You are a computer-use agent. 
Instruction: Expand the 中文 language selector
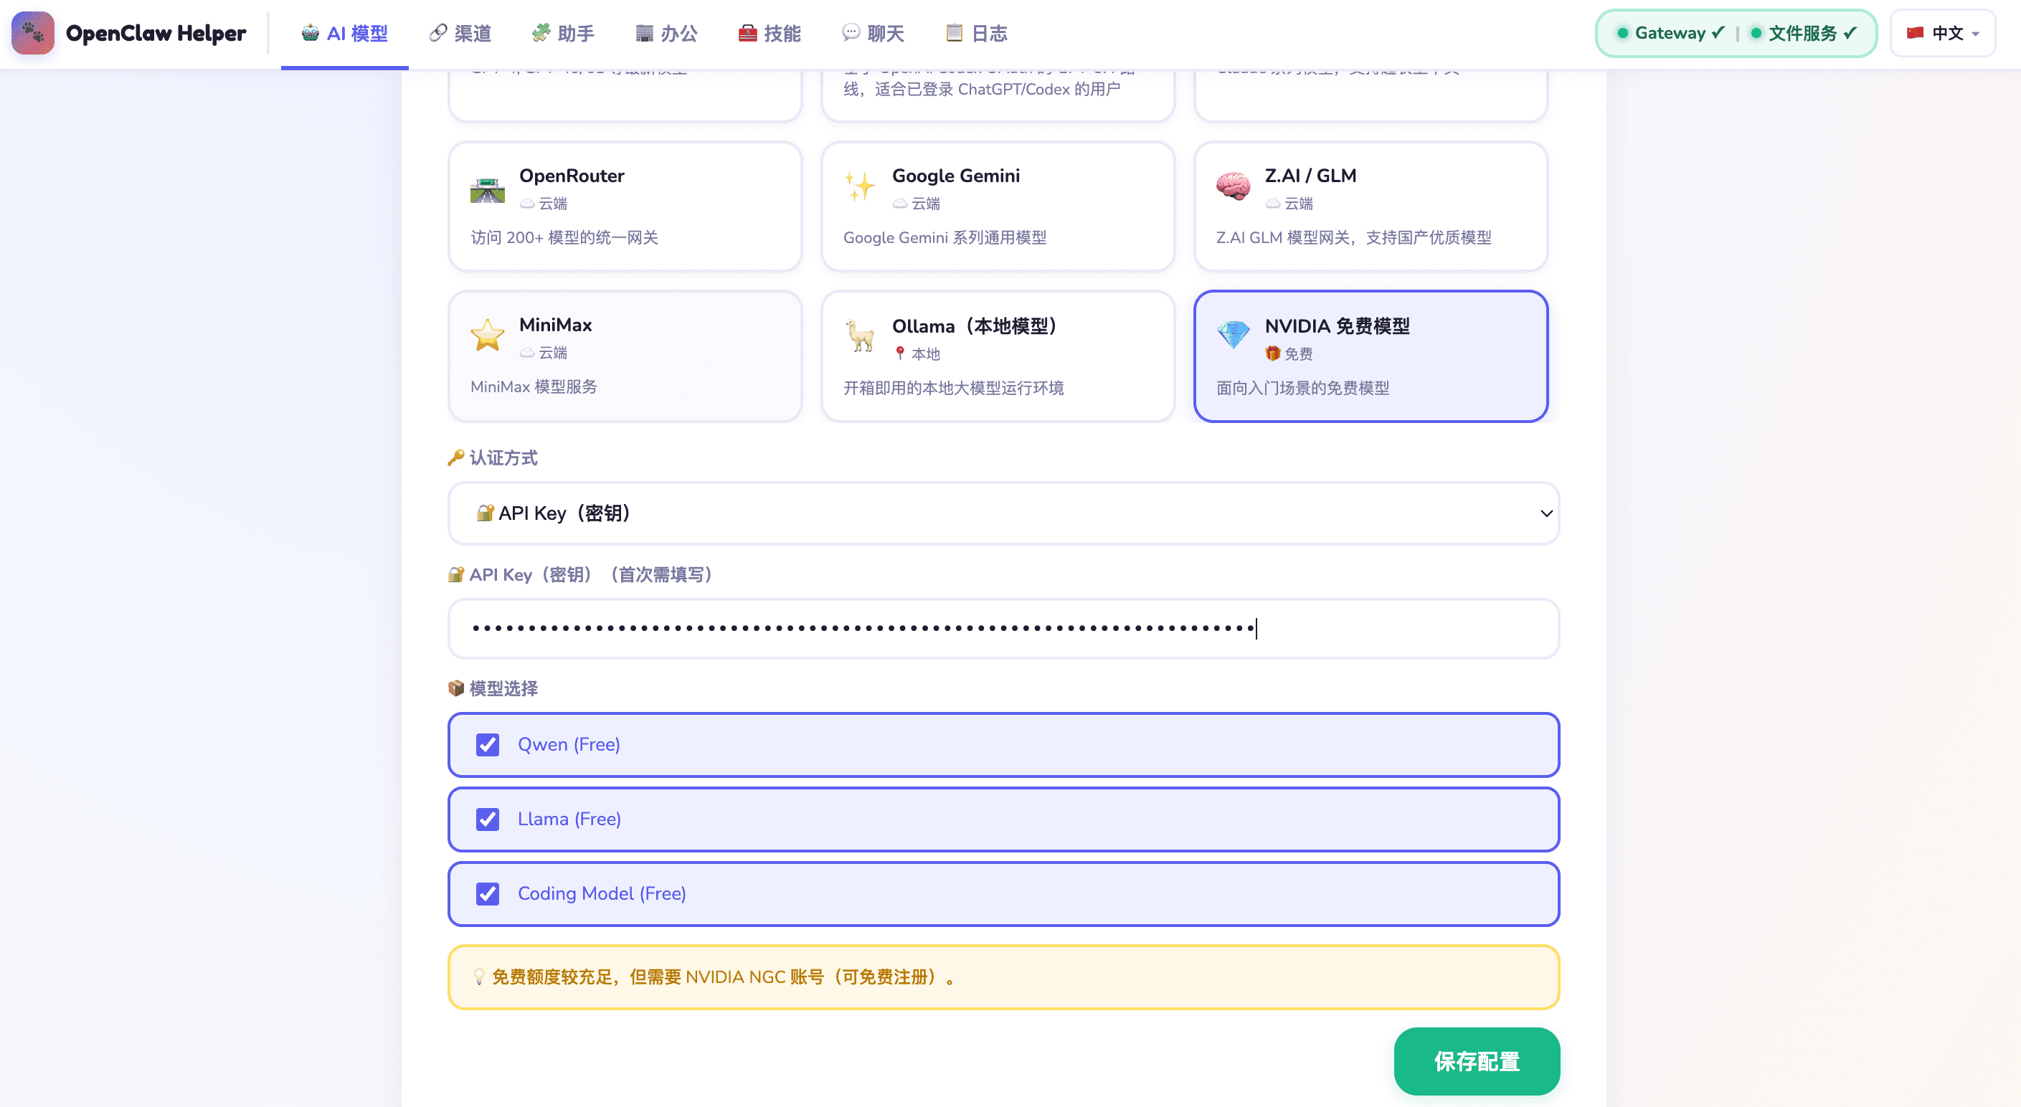click(1943, 33)
